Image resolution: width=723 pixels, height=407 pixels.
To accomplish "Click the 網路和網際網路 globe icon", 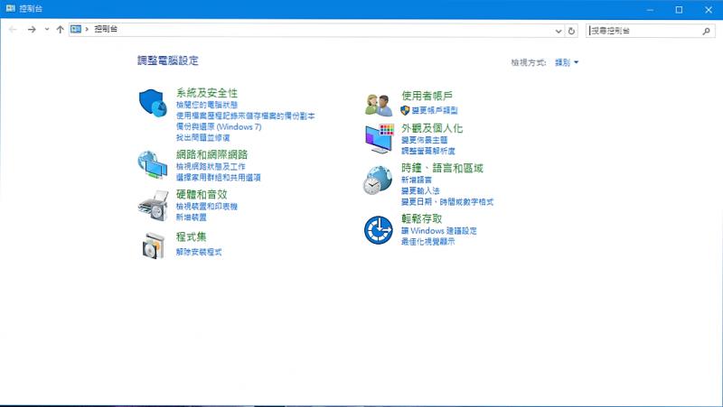I will coord(153,165).
